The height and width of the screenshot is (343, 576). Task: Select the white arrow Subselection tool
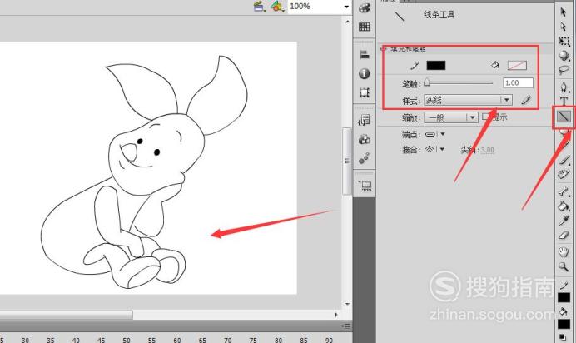(x=564, y=27)
